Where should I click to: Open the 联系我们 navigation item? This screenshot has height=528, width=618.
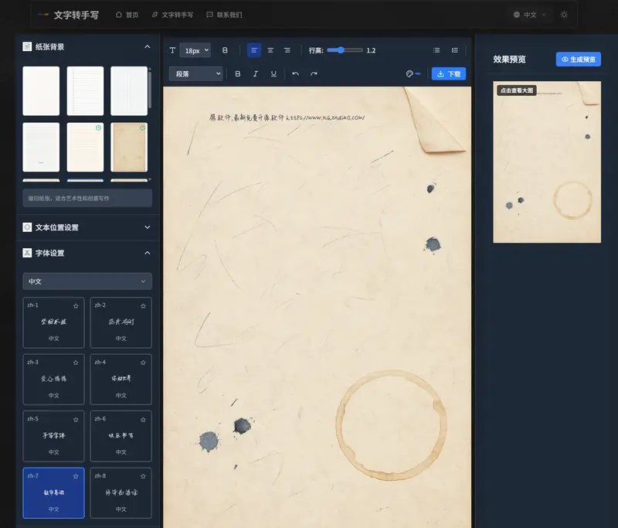pos(224,15)
